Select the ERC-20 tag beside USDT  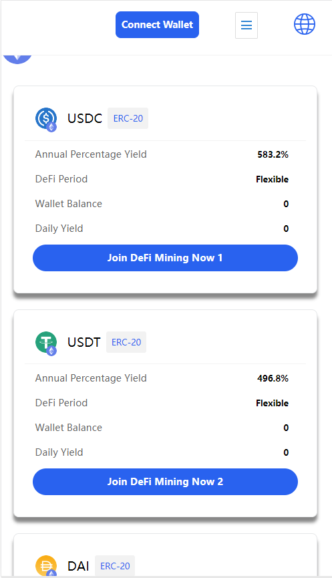pos(126,342)
